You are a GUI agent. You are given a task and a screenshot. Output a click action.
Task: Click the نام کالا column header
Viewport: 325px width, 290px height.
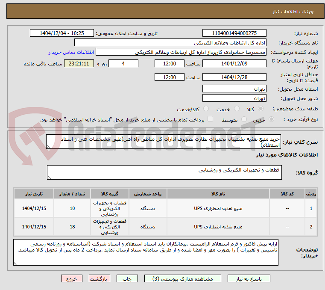tap(218, 194)
